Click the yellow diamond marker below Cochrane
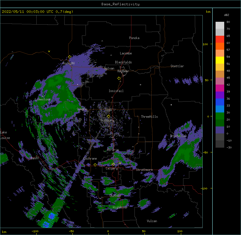Viewport: 241px width, 235px height. (x=95, y=165)
